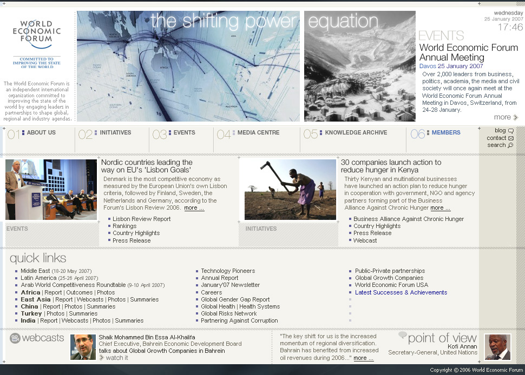The height and width of the screenshot is (375, 525).
Task: Open the Lisbon Review Report link
Action: click(x=142, y=219)
